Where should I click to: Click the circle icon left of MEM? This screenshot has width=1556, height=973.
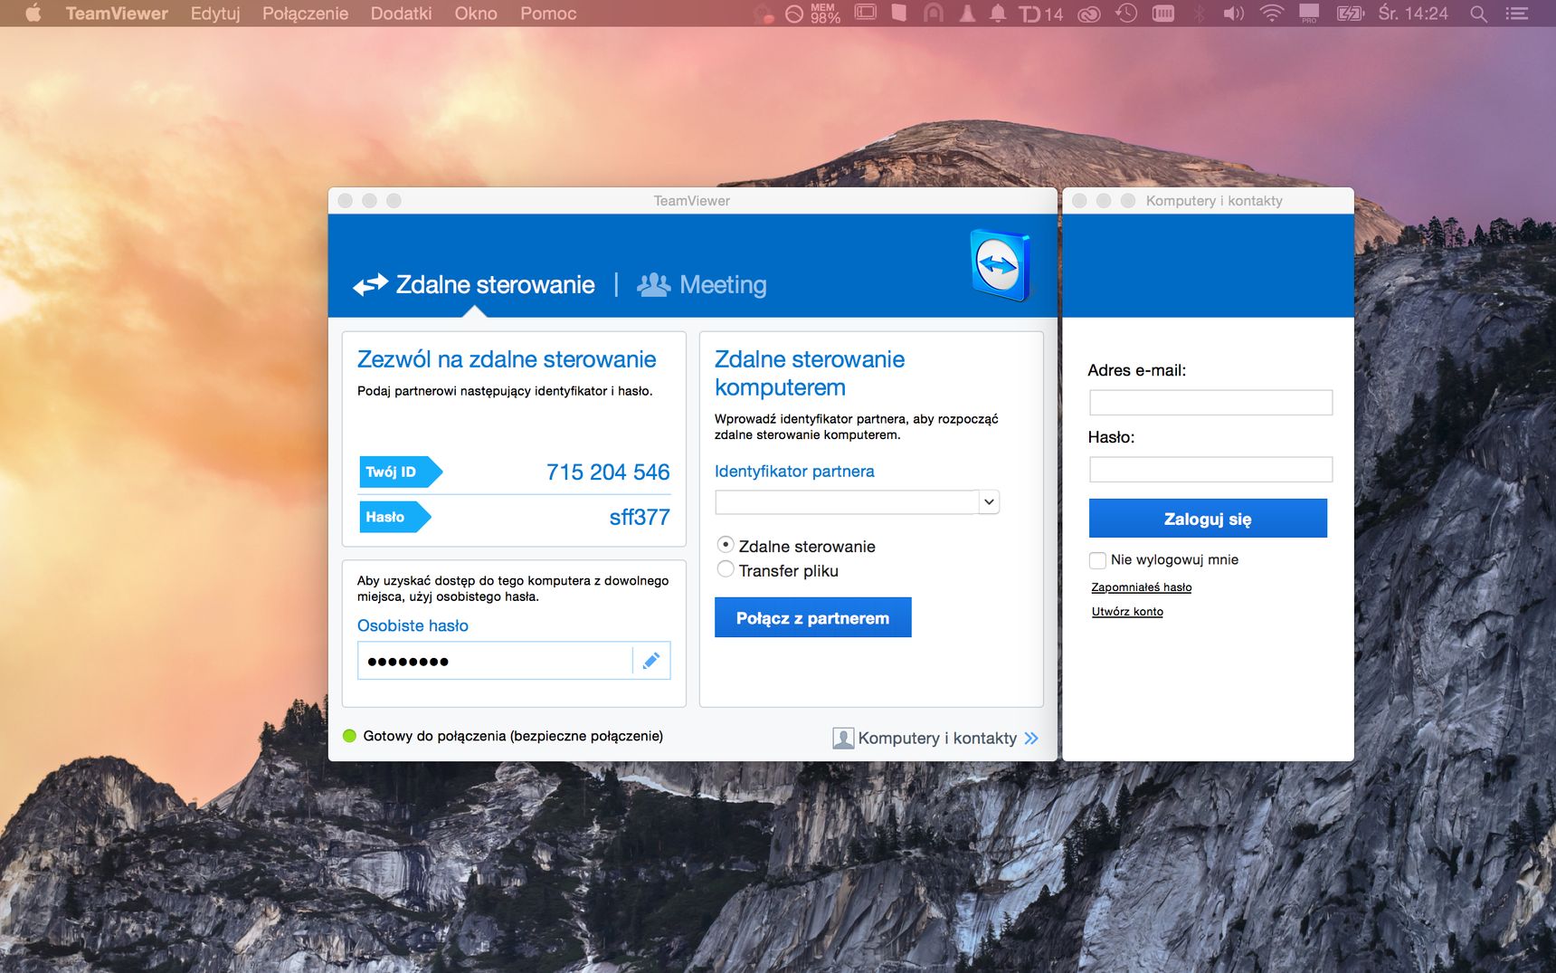(794, 14)
